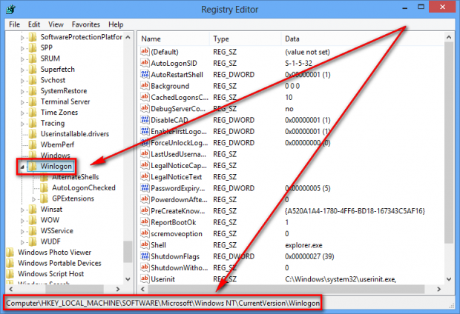Collapse the Winlogon key
The image size is (460, 314).
tap(22, 167)
